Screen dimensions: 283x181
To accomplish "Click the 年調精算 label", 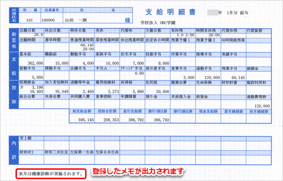I will point(128,97).
